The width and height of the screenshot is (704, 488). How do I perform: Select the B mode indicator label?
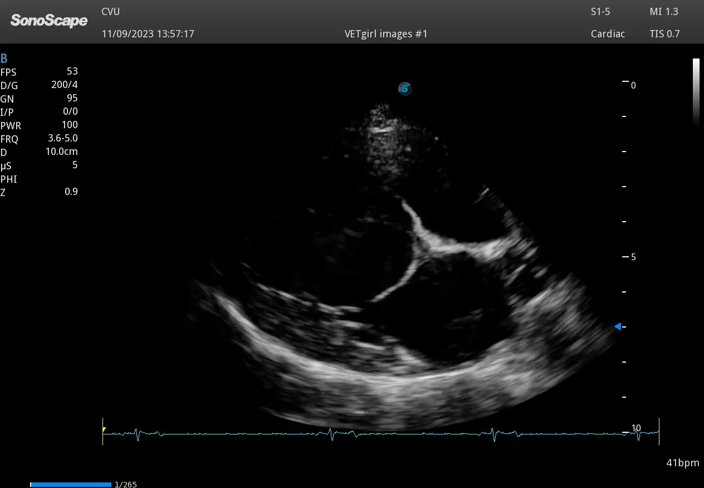coord(4,58)
